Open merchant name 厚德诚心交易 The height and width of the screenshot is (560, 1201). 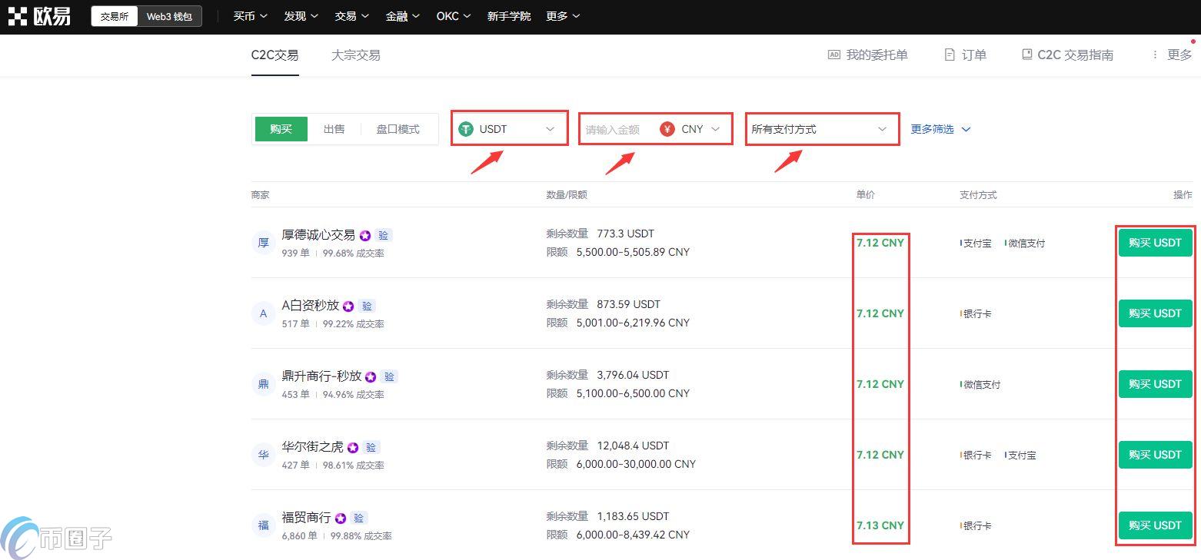coord(318,235)
